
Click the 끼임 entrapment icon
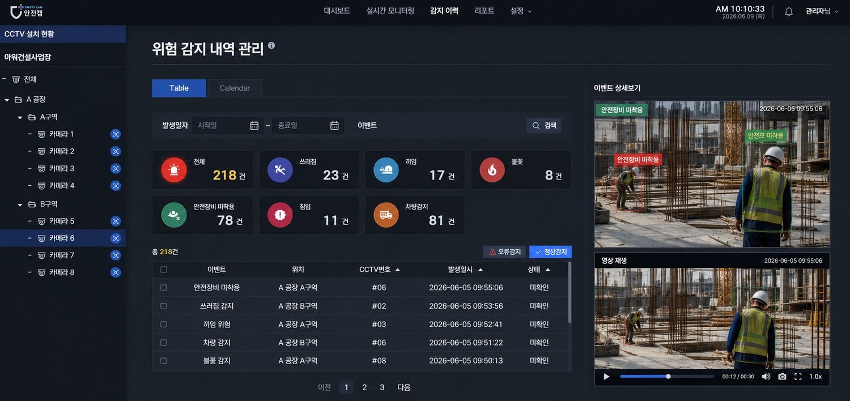click(386, 170)
